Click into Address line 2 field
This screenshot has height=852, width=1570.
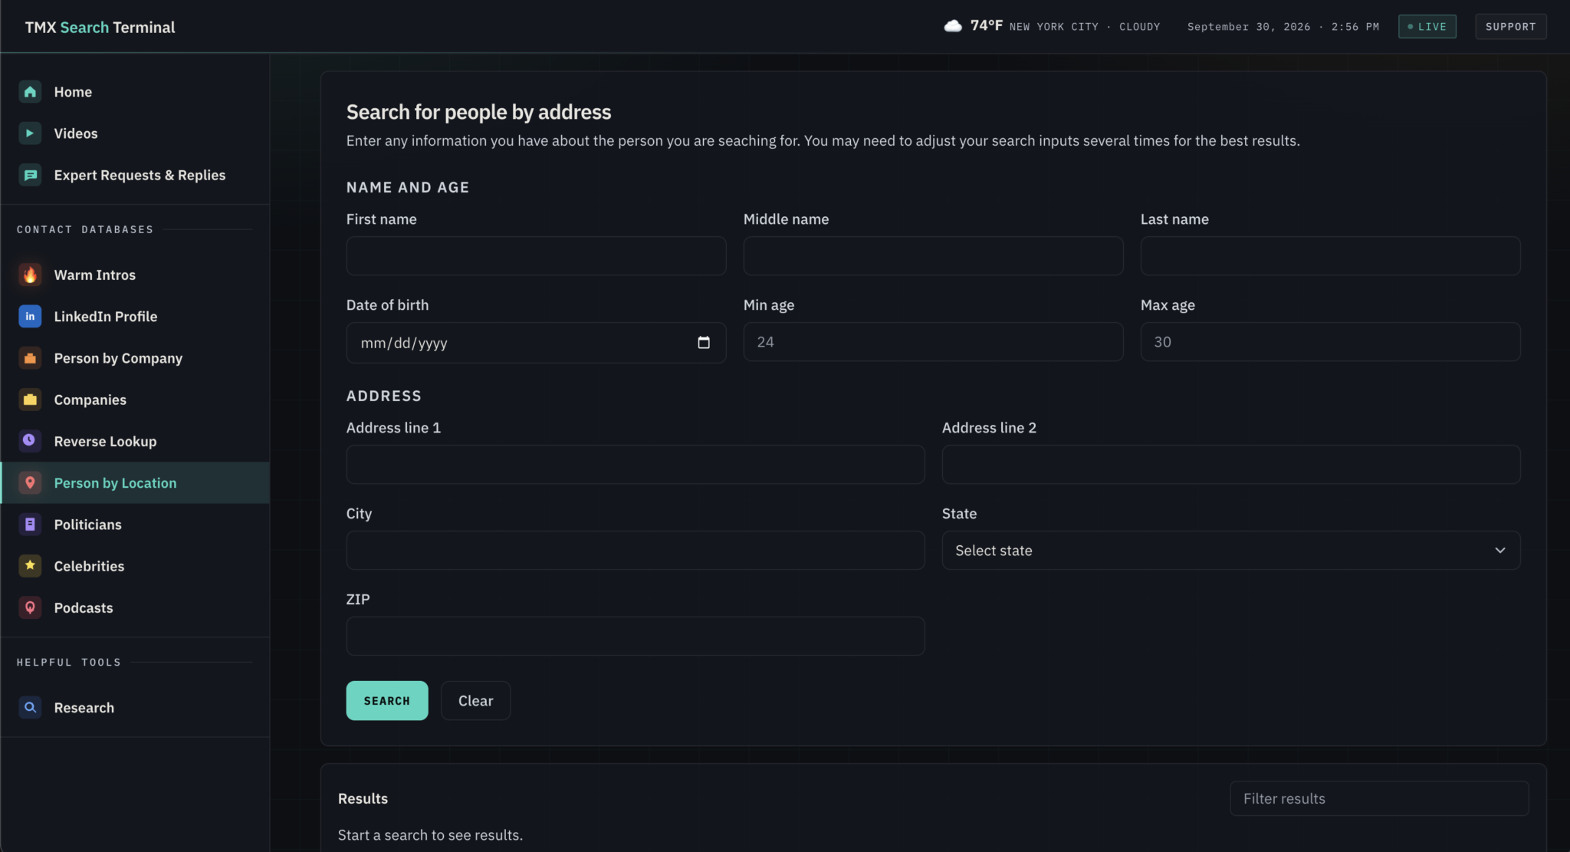click(x=1230, y=465)
